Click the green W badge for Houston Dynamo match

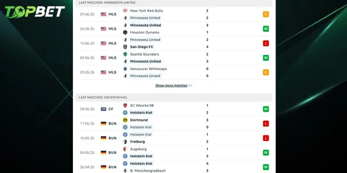point(266,29)
